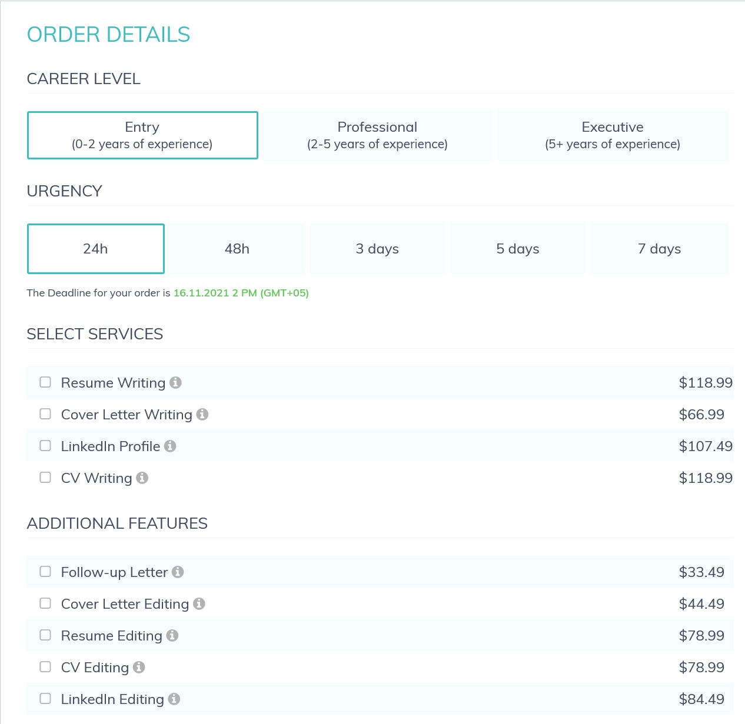
Task: Open LinkedIn Editing info icon
Action: click(174, 699)
